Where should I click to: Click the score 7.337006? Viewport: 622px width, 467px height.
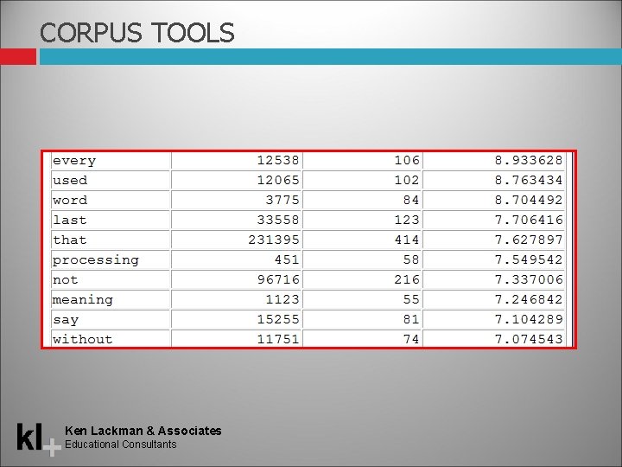(x=529, y=279)
